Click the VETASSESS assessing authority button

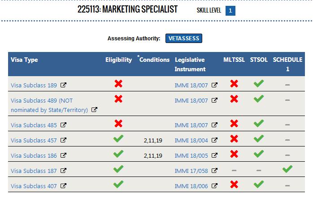coord(184,38)
